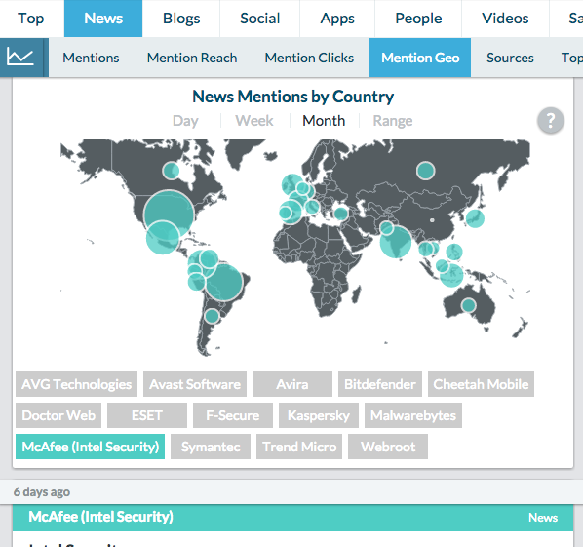
Task: Toggle the Cheetah Mobile filter
Action: tap(482, 384)
